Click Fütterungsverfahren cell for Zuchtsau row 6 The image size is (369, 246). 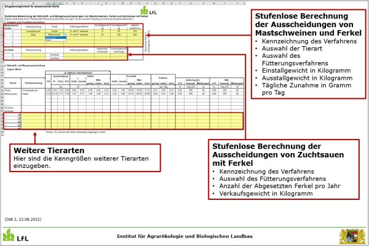[79, 55]
